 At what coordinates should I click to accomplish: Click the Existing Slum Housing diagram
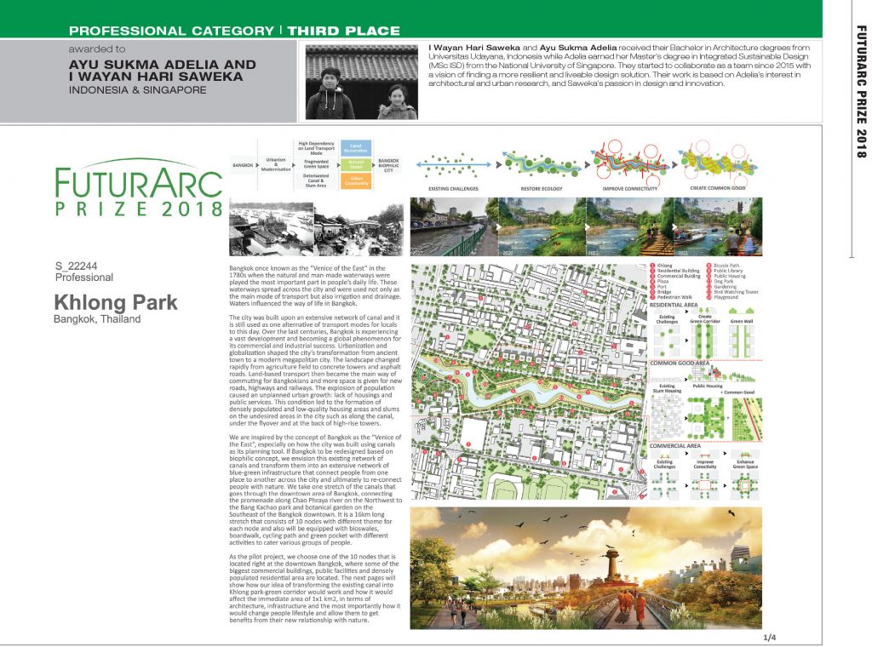point(667,411)
